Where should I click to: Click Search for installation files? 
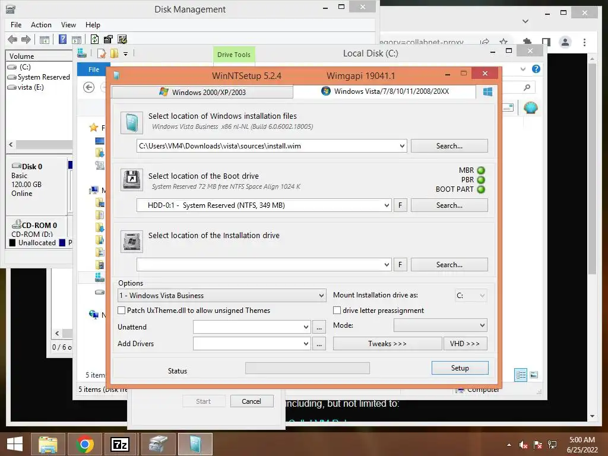coord(449,146)
